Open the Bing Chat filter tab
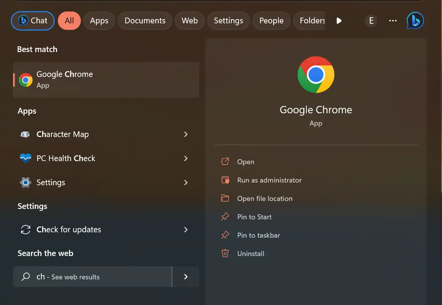The image size is (442, 305). [33, 21]
